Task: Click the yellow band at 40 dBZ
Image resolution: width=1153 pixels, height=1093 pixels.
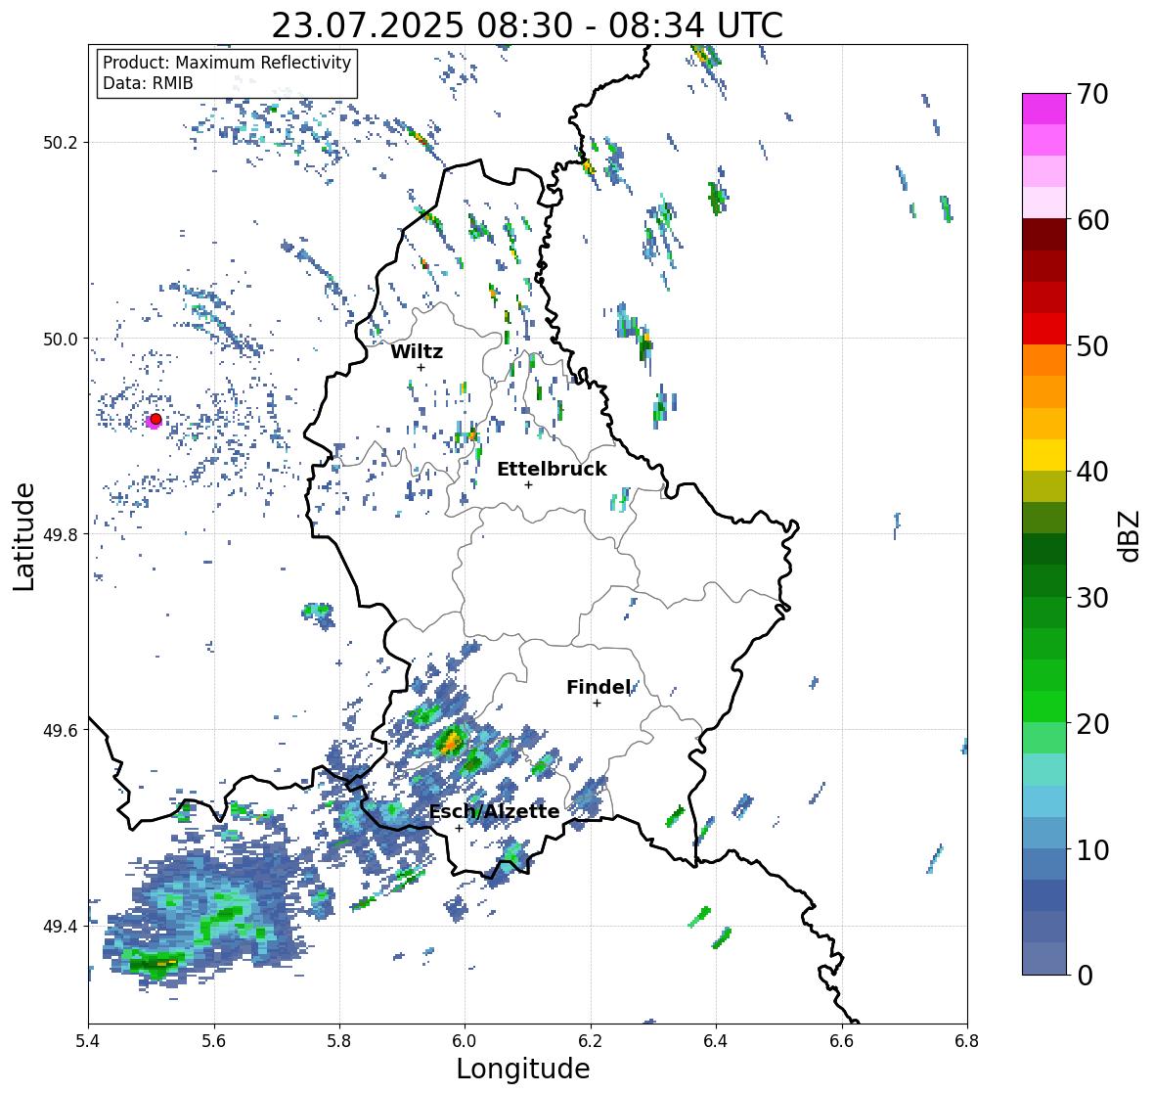Action: (1044, 455)
